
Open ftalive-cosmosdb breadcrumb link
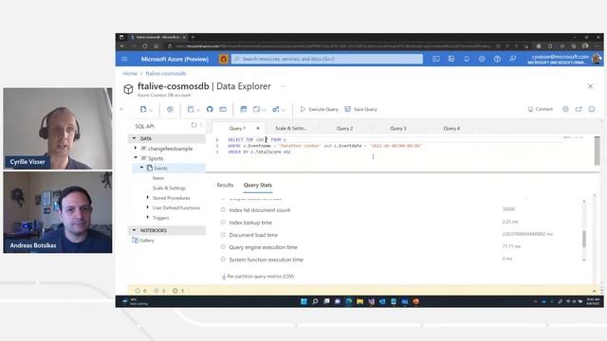(x=166, y=74)
